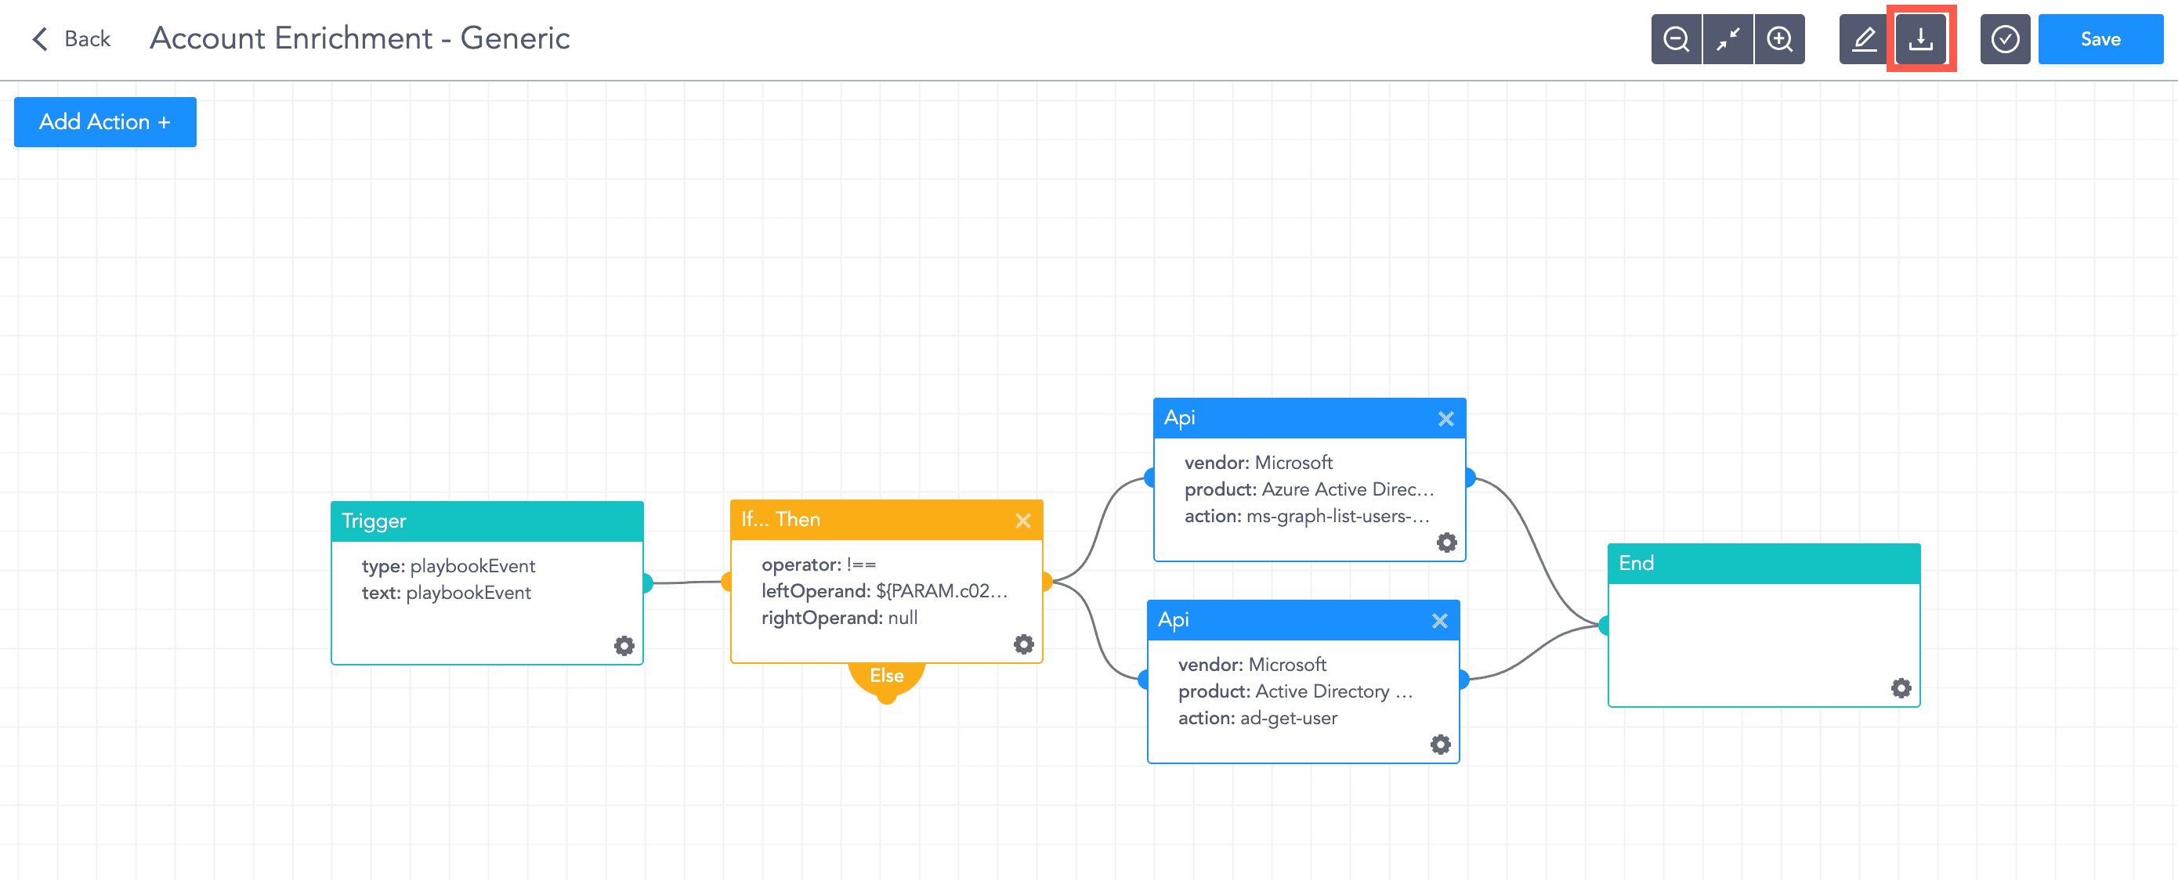This screenshot has height=880, width=2178.
Task: Open gear on Azure Active Directory Api node
Action: tap(1446, 543)
